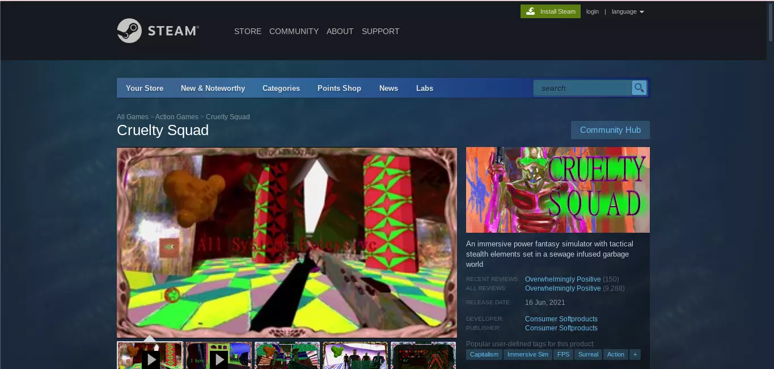774x369 pixels.
Task: Select the fifth screenshot thumbnail
Action: tap(424, 355)
